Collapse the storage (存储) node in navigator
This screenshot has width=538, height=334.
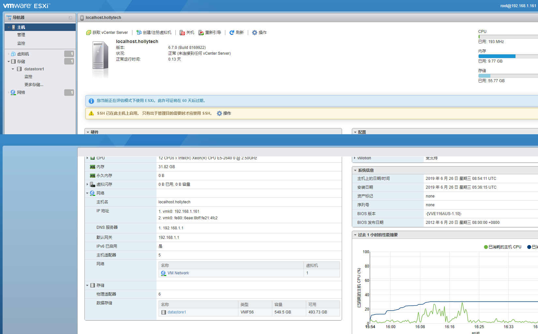tap(8, 62)
